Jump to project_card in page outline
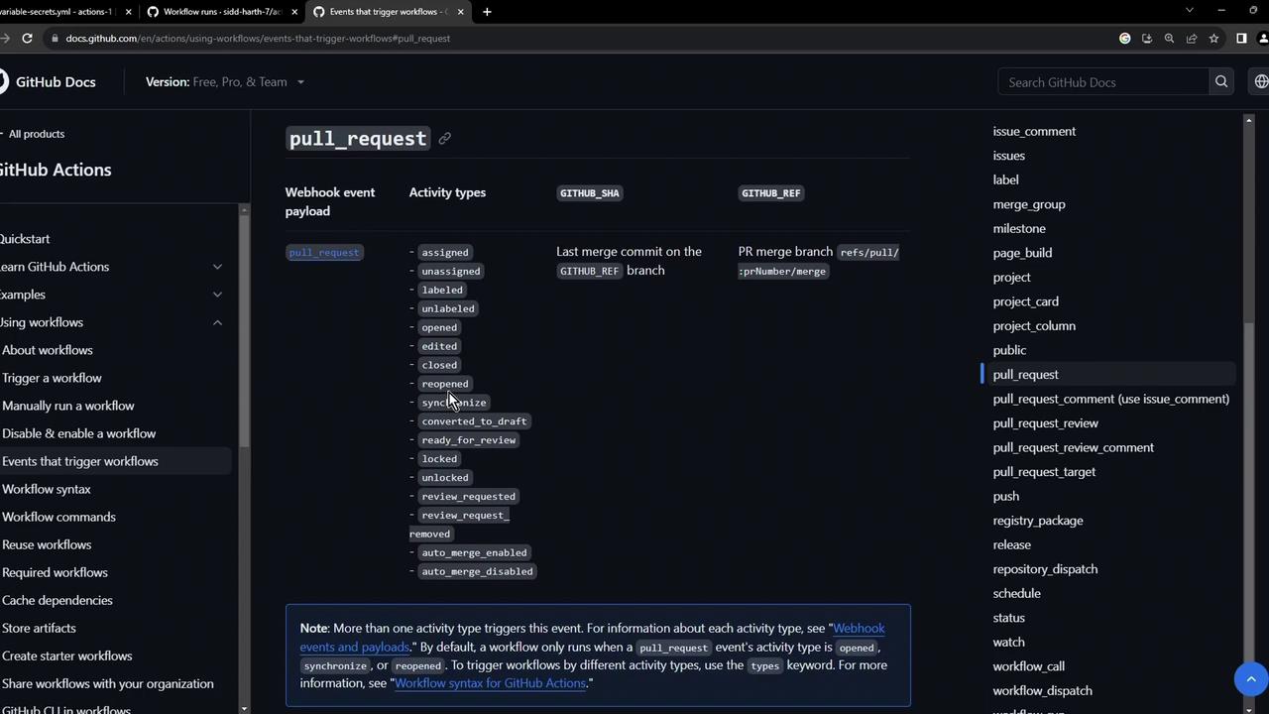The width and height of the screenshot is (1269, 714). (x=1026, y=301)
